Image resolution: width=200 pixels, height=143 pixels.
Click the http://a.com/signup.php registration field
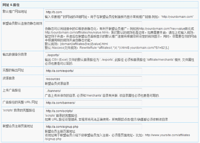(94, 127)
